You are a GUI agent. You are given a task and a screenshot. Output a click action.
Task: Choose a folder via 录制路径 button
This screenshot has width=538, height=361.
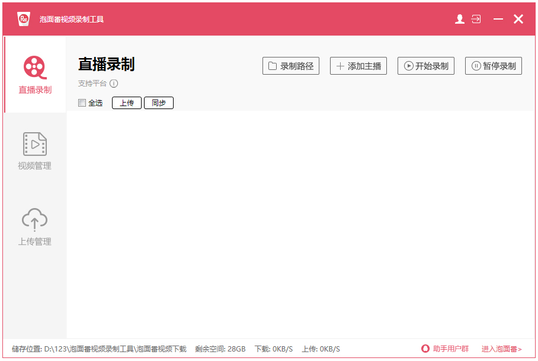tap(290, 66)
